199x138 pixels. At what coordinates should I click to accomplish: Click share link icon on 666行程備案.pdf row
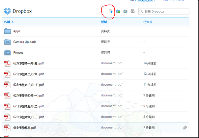point(185,127)
